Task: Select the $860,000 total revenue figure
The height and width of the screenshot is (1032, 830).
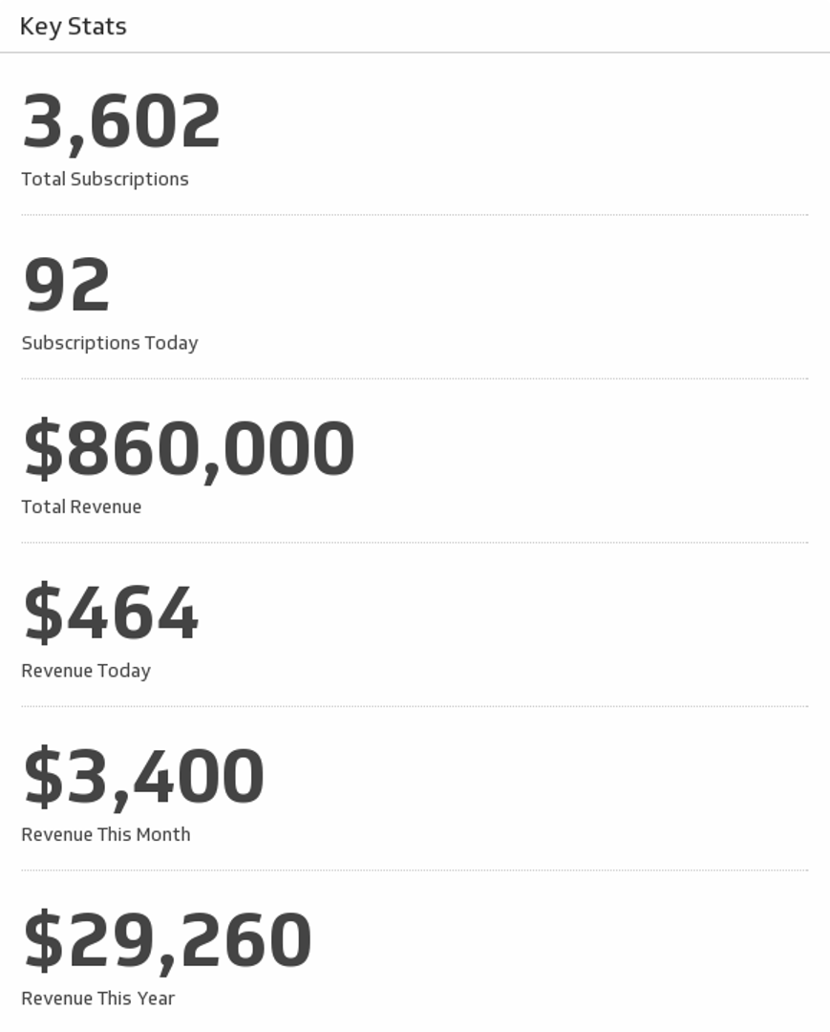Action: pos(189,449)
